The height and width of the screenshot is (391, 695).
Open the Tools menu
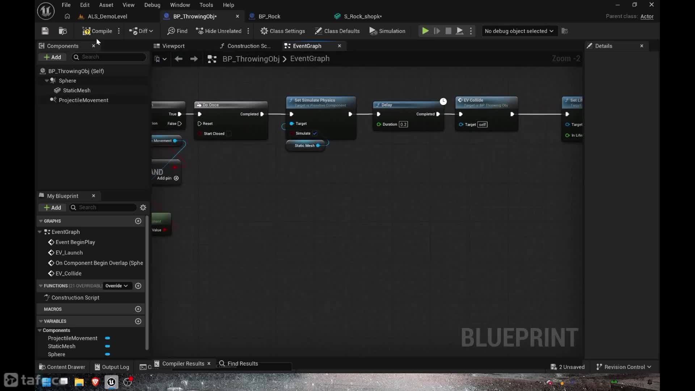[206, 5]
